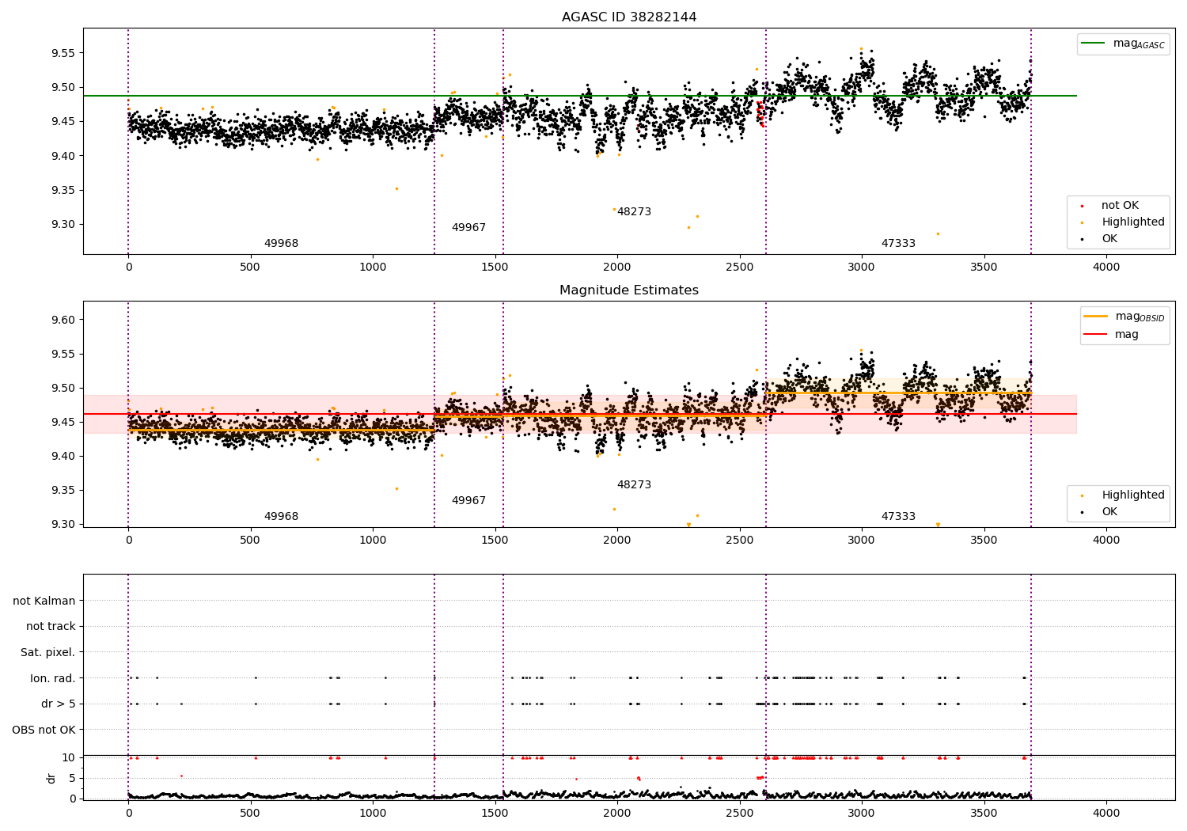Image resolution: width=1187 pixels, height=831 pixels.
Task: Click the red 'mag' legend entry
Action: (1113, 335)
